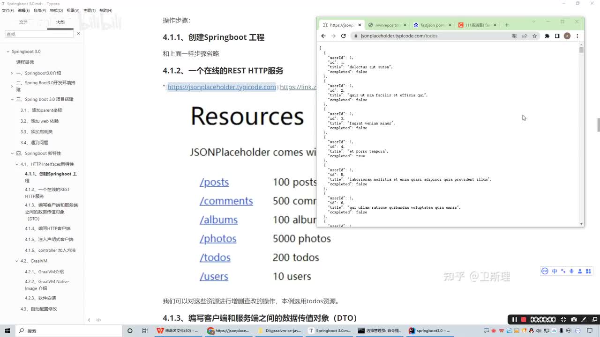Click the /albums resource link
This screenshot has width=600, height=337.
click(218, 220)
